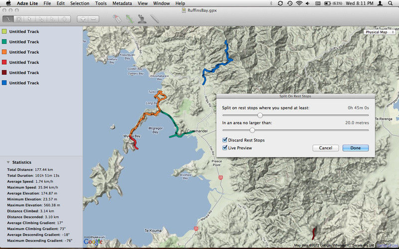Open the Help menu
The width and height of the screenshot is (399, 249).
180,3
